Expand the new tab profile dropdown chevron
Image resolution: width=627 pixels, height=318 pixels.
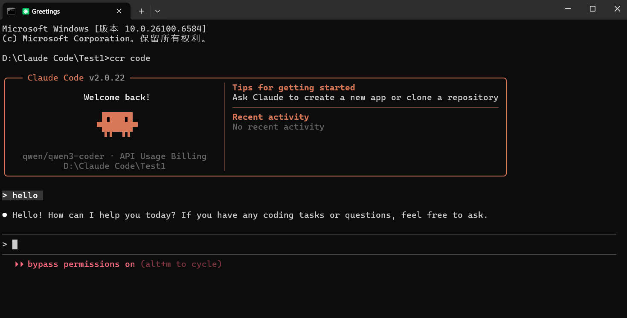point(157,11)
